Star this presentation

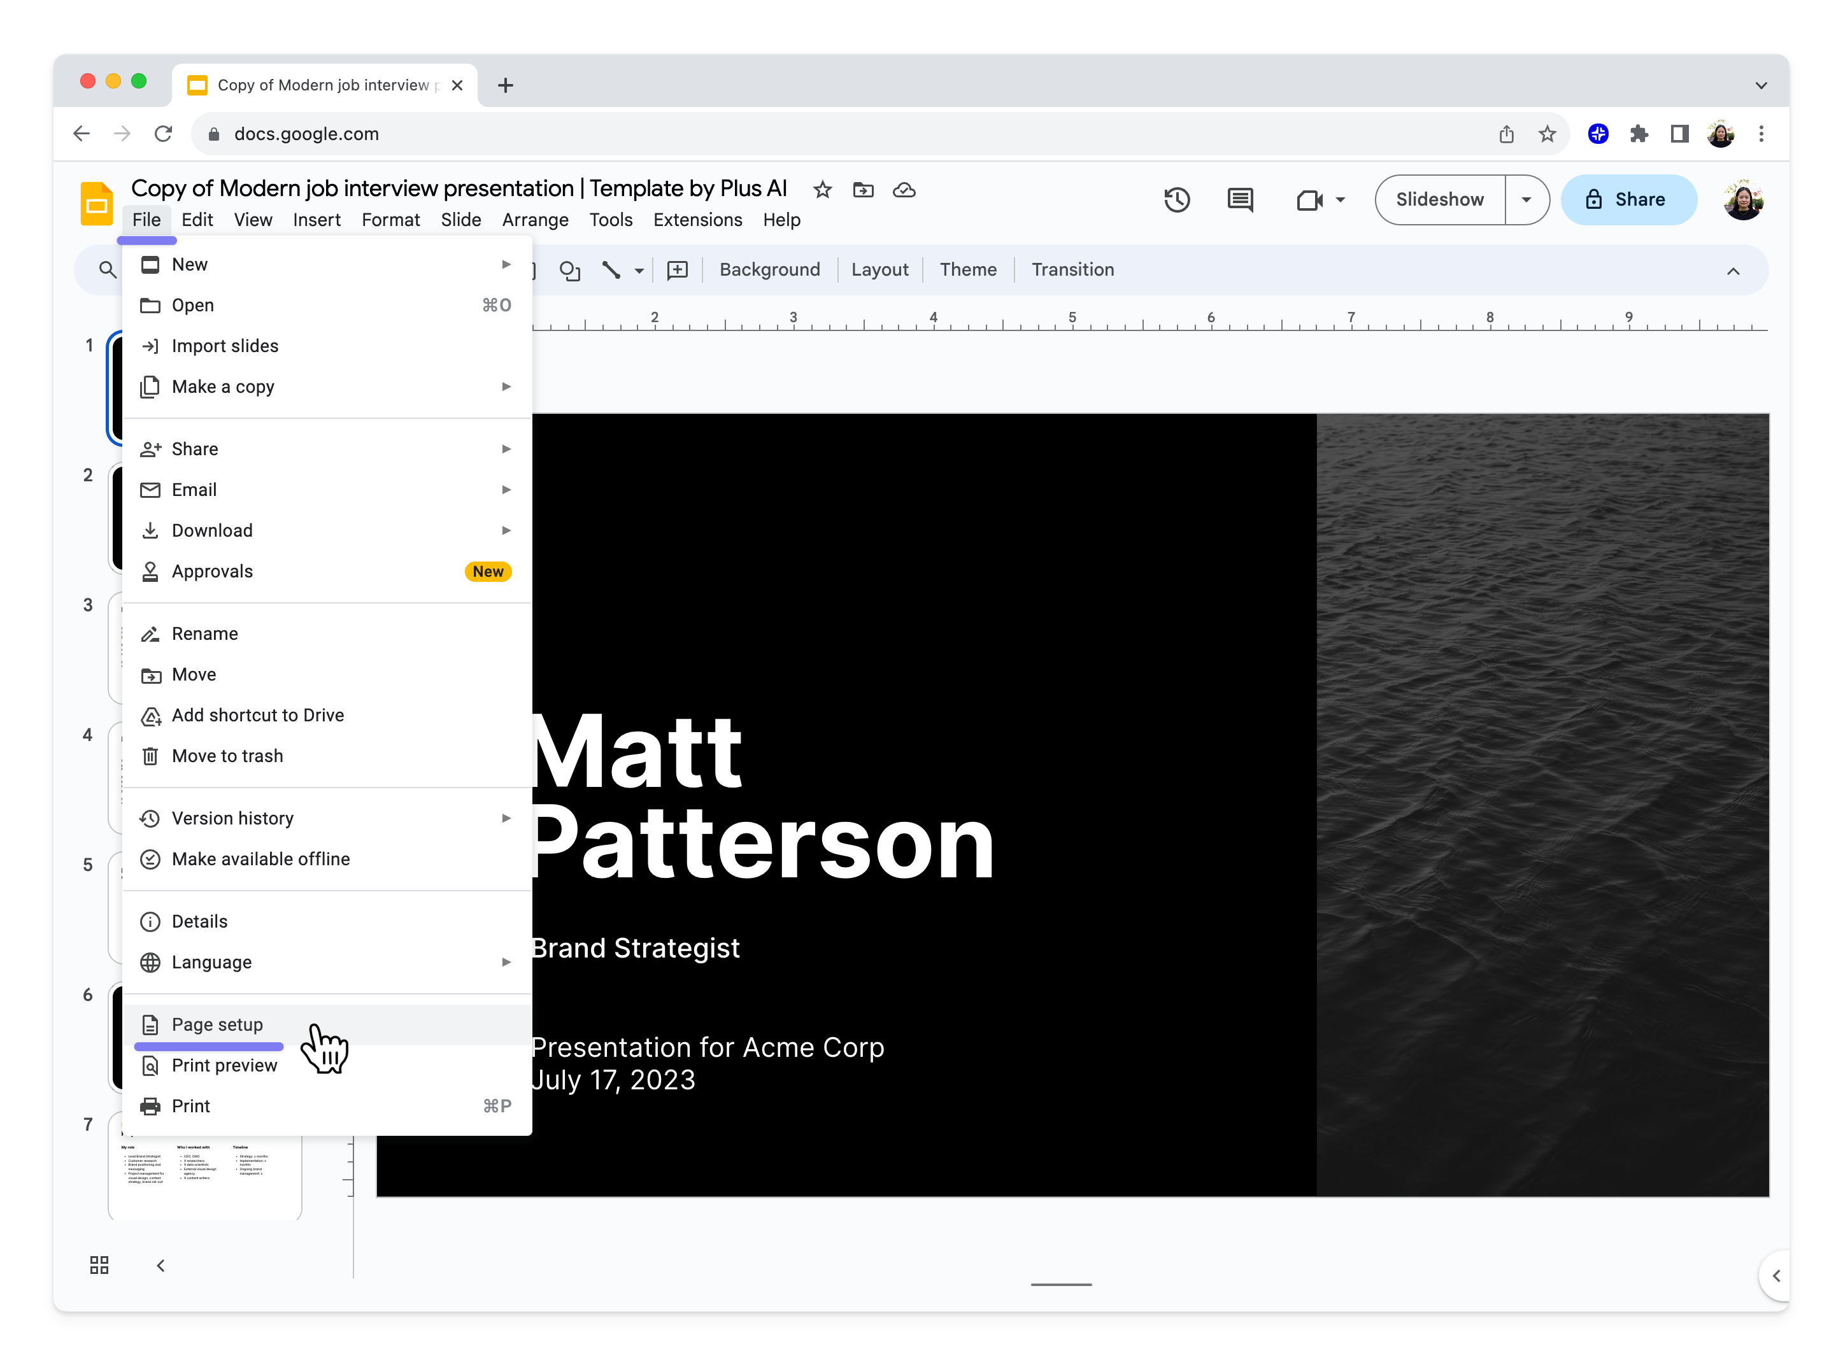(x=822, y=190)
